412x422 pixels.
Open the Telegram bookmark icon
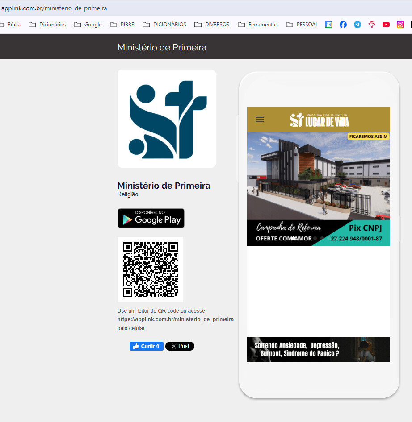357,25
